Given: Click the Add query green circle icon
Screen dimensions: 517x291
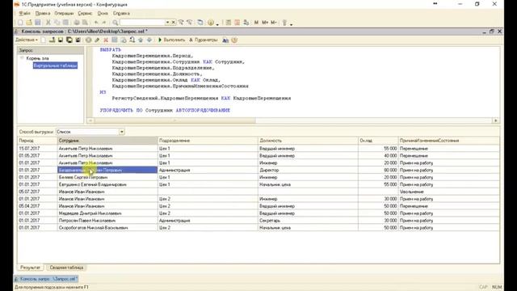Looking at the screenshot, I should click(x=88, y=40).
